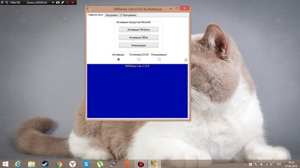Minimize the KMSAuto Lite window
Image resolution: width=300 pixels, height=168 pixels.
click(171, 8)
